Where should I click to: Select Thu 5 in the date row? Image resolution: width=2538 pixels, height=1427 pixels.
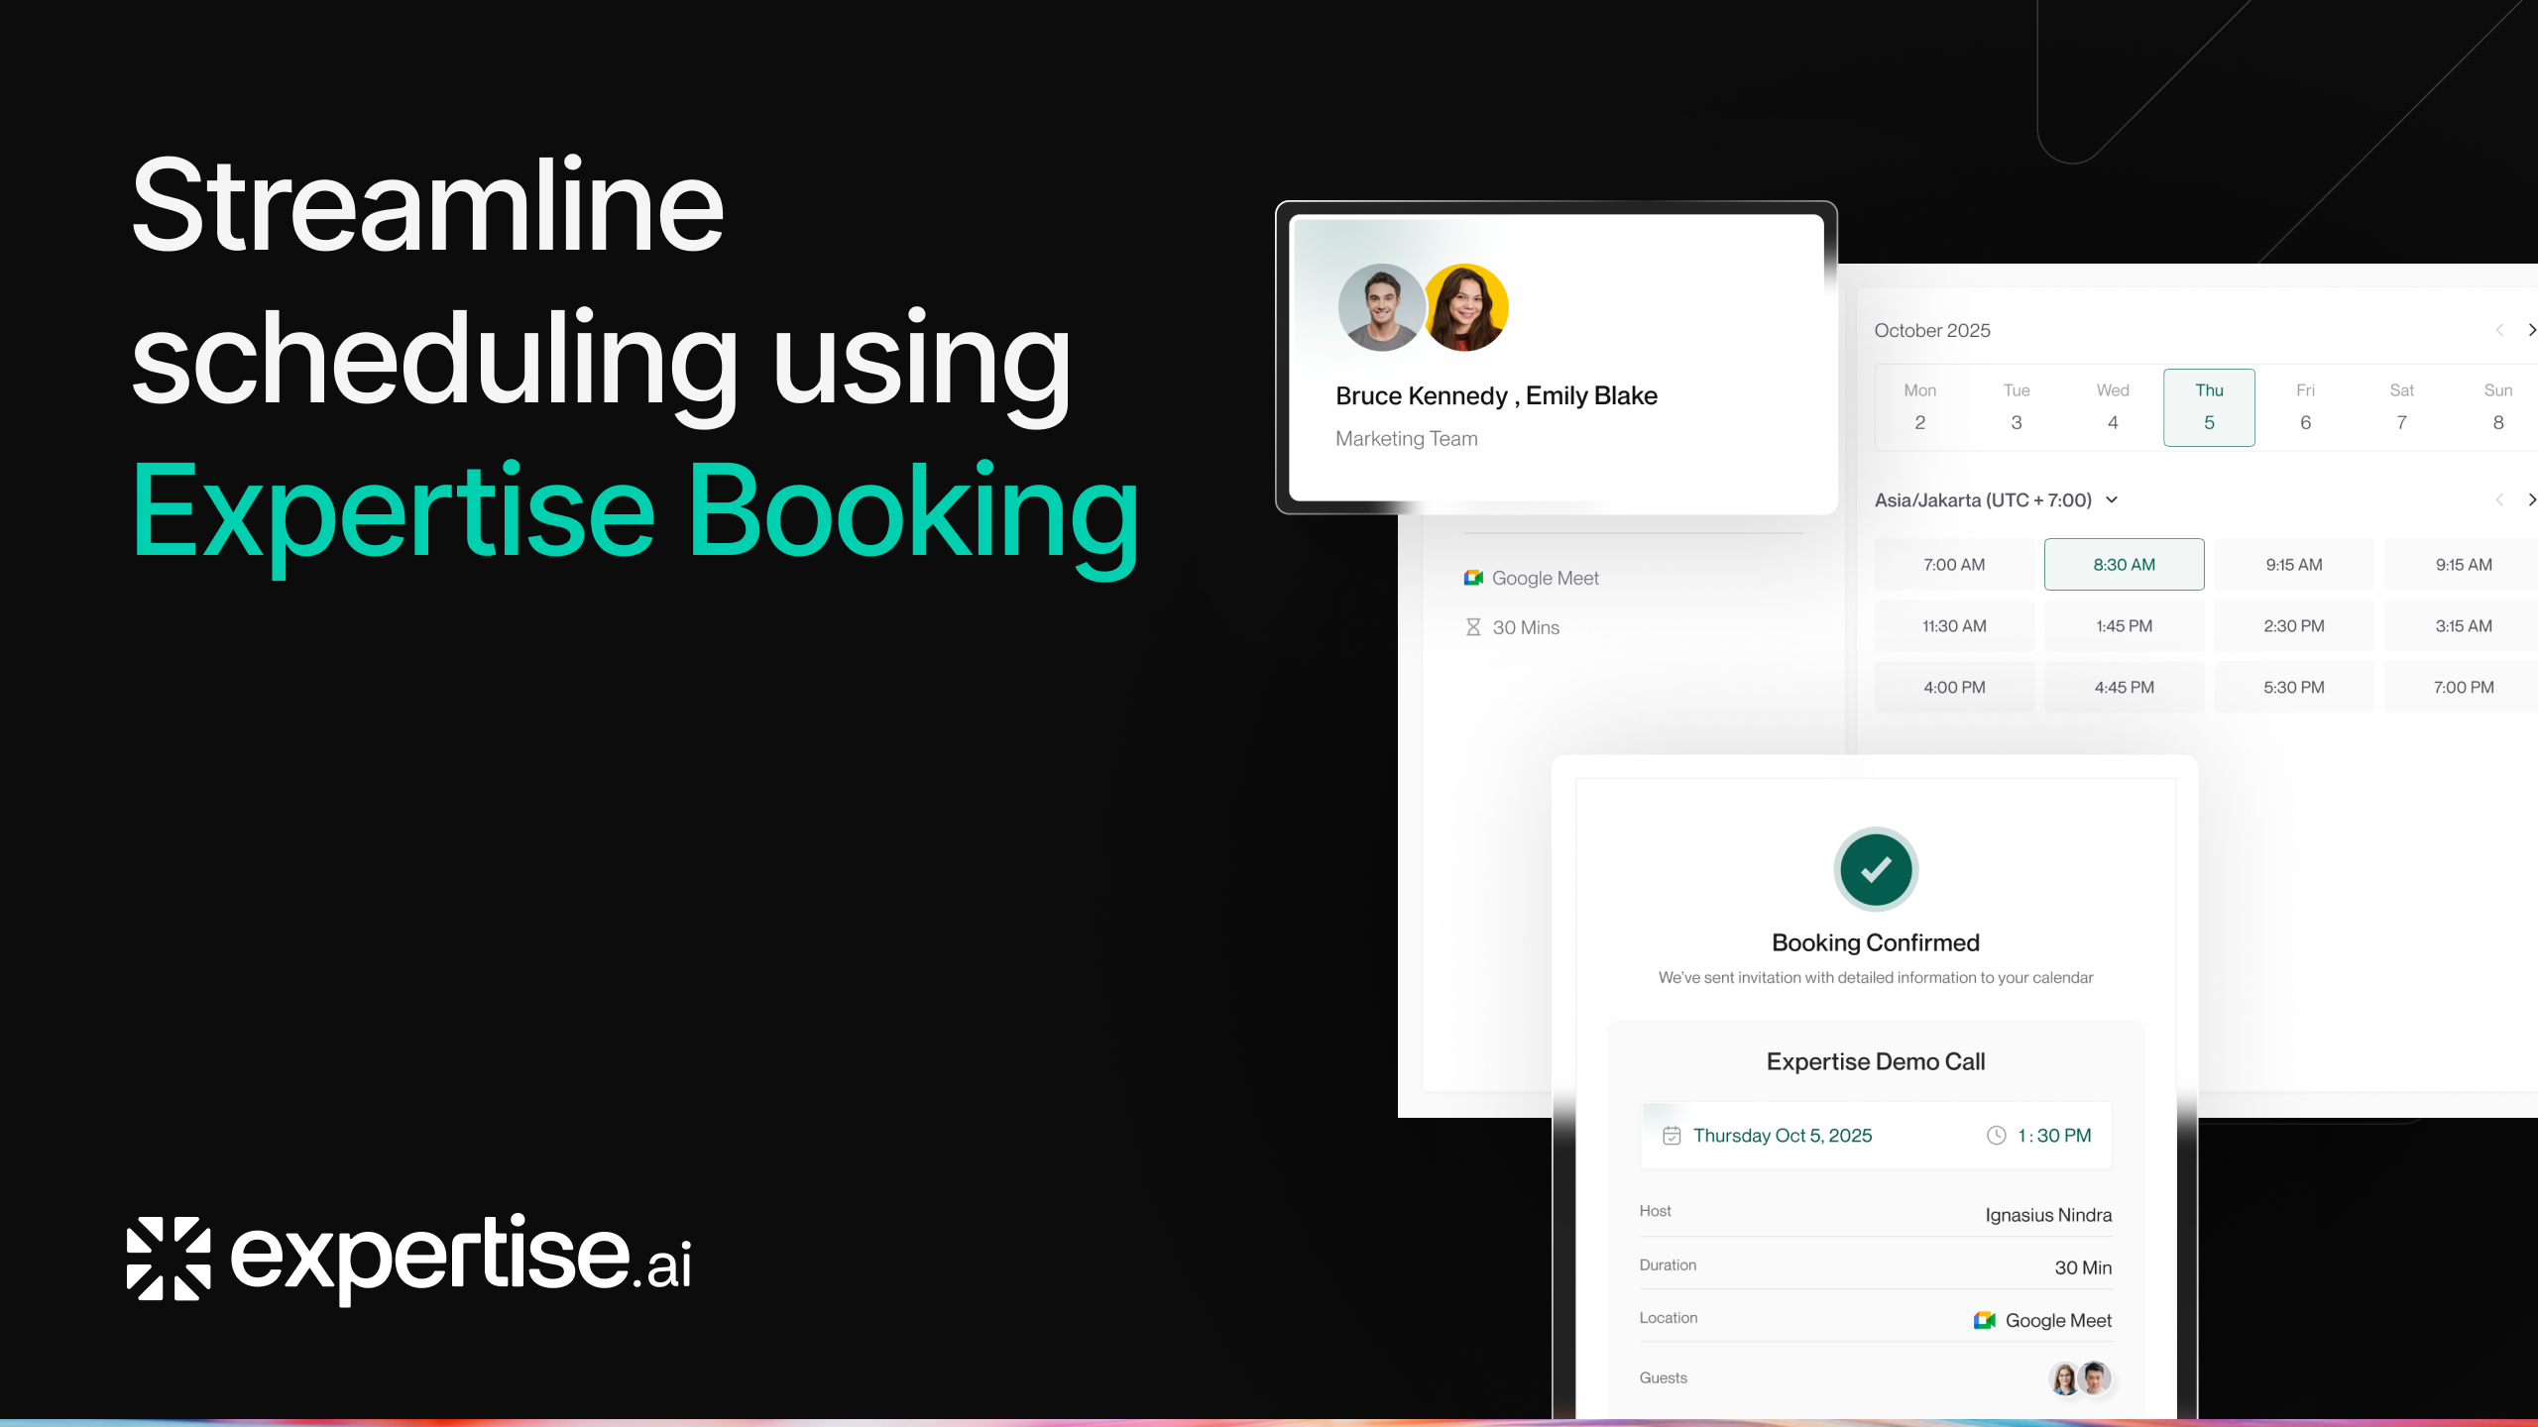pyautogui.click(x=2209, y=407)
